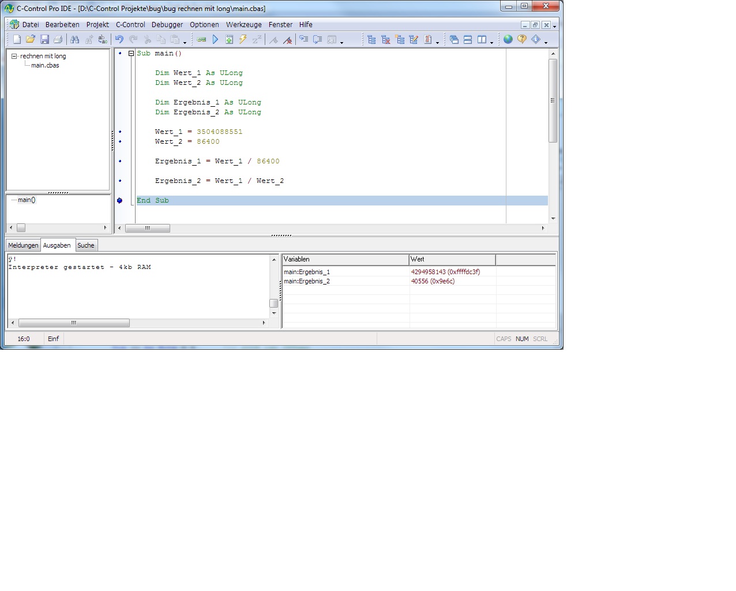The height and width of the screenshot is (591, 736).
Task: Click the blue Undo arrow icon
Action: pos(119,39)
